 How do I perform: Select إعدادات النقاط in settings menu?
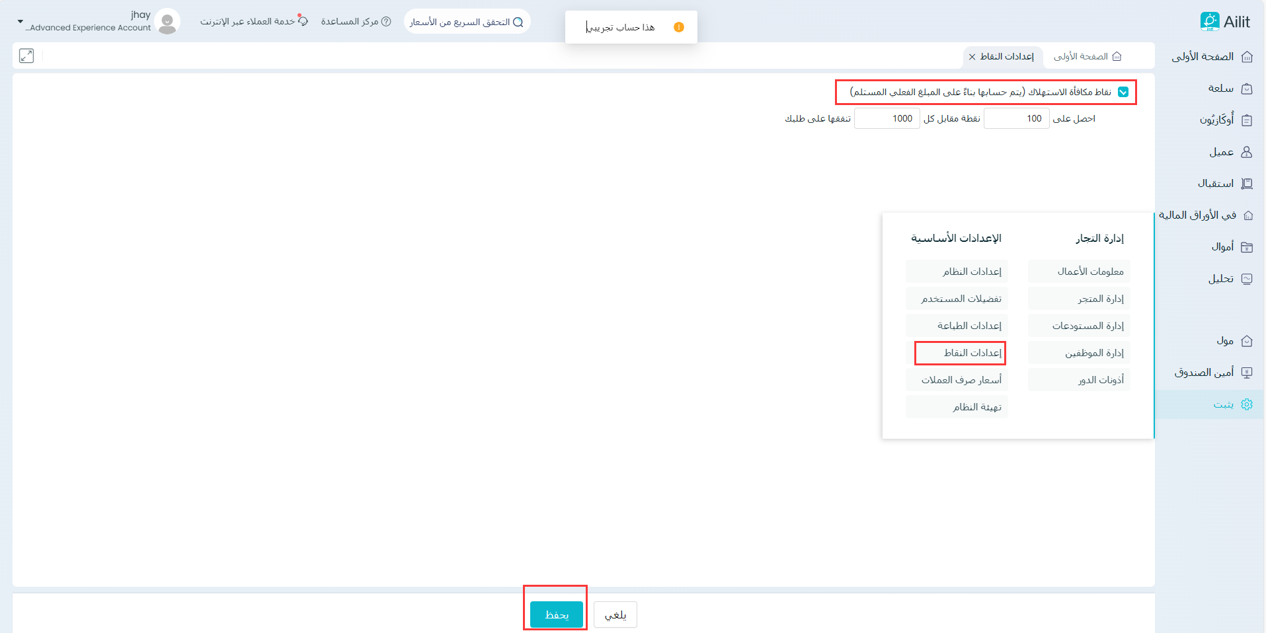pos(960,353)
